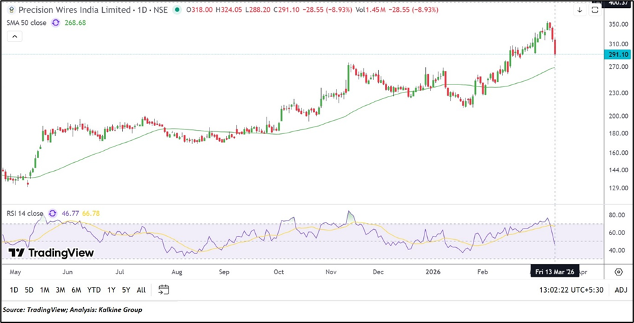Click the Precision Wires company logo icon
634x323 pixels.
pos(10,10)
